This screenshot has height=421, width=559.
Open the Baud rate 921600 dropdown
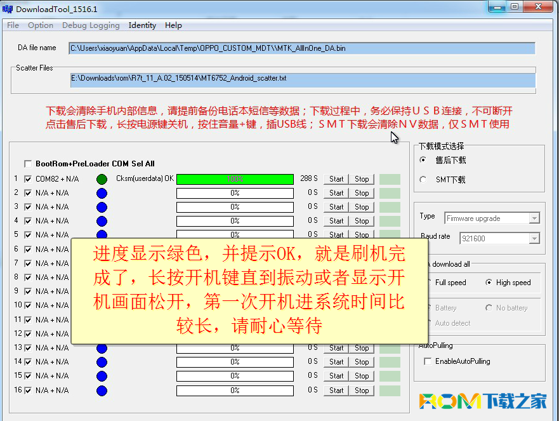(x=534, y=238)
